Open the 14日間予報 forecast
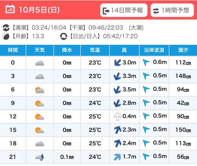The image size is (197, 166). (123, 10)
